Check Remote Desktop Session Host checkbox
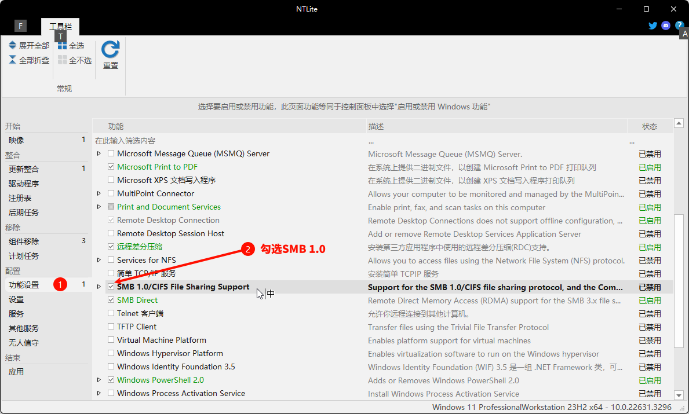Screen dimensions: 689x414 (x=111, y=233)
